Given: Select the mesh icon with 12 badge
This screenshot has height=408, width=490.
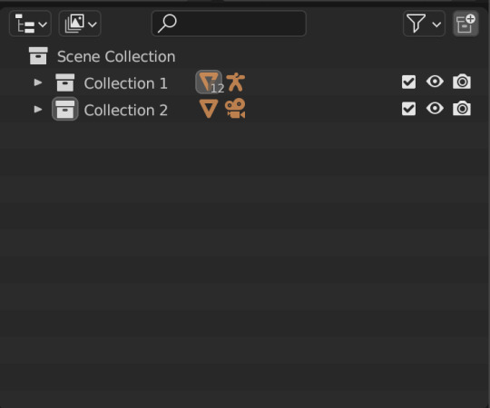Looking at the screenshot, I should (209, 83).
